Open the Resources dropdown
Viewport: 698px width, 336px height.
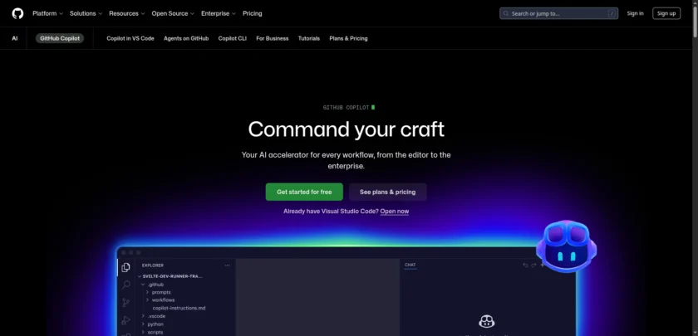pyautogui.click(x=127, y=13)
